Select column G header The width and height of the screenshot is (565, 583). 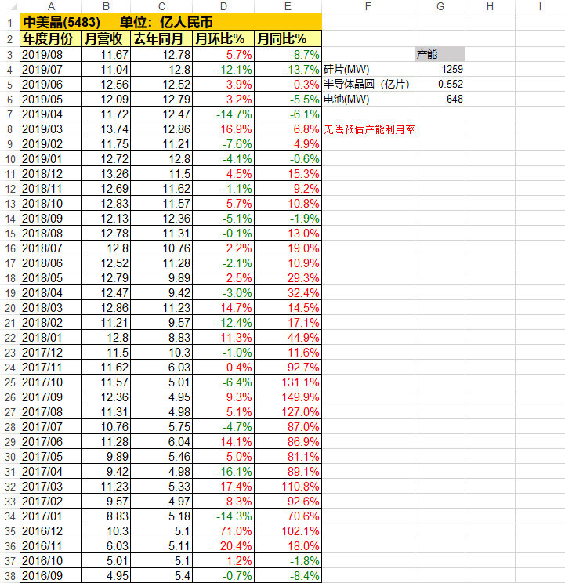(x=440, y=6)
